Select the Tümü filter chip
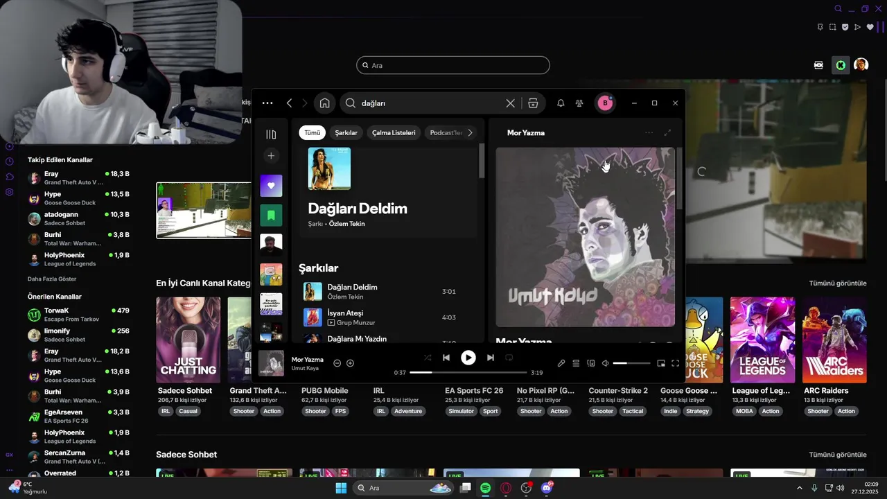Viewport: 887px width, 499px height. [x=313, y=132]
